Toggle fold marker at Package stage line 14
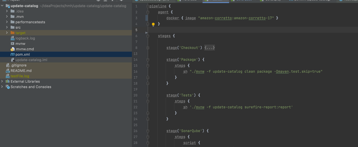This screenshot has width=358, height=147. 148,60
